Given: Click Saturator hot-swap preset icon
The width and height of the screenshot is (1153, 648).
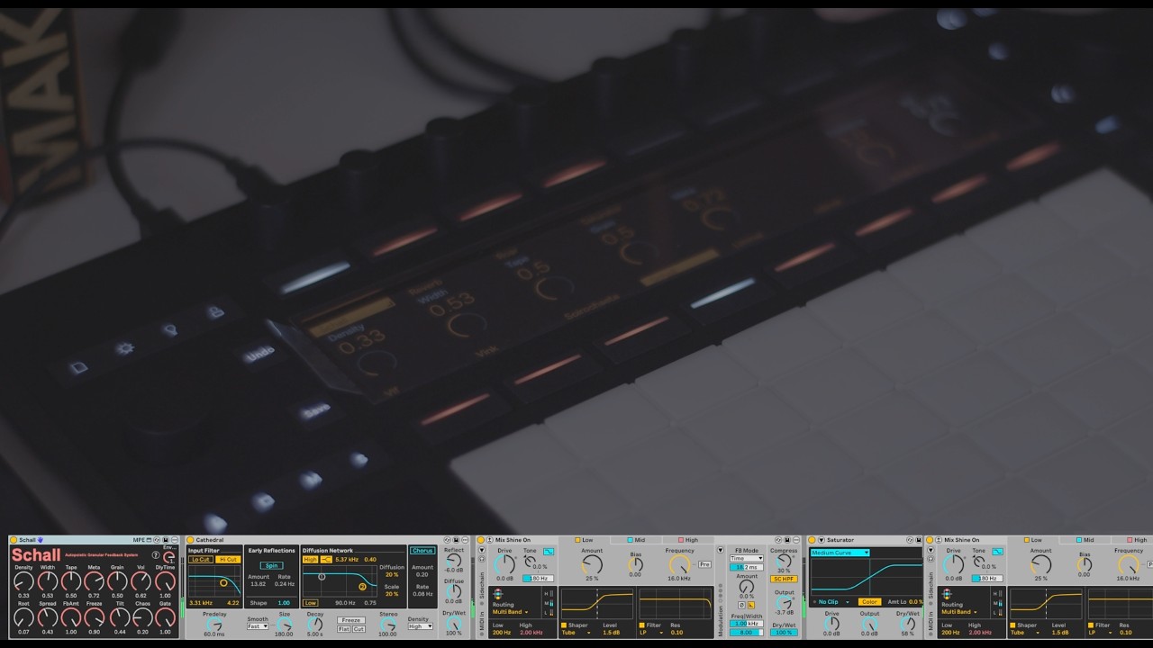Looking at the screenshot, I should [910, 540].
